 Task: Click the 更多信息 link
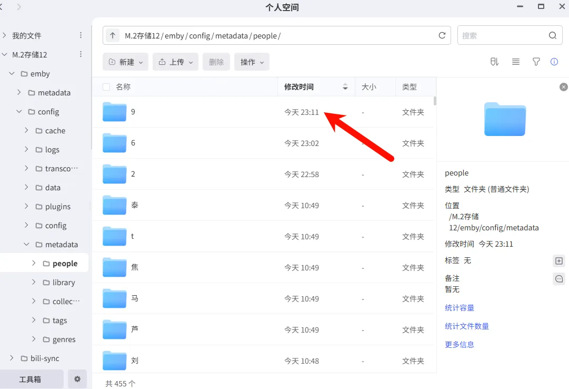click(460, 344)
